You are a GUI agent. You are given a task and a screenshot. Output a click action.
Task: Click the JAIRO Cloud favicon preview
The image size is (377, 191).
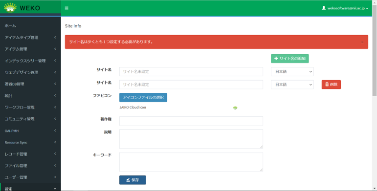coord(235,108)
